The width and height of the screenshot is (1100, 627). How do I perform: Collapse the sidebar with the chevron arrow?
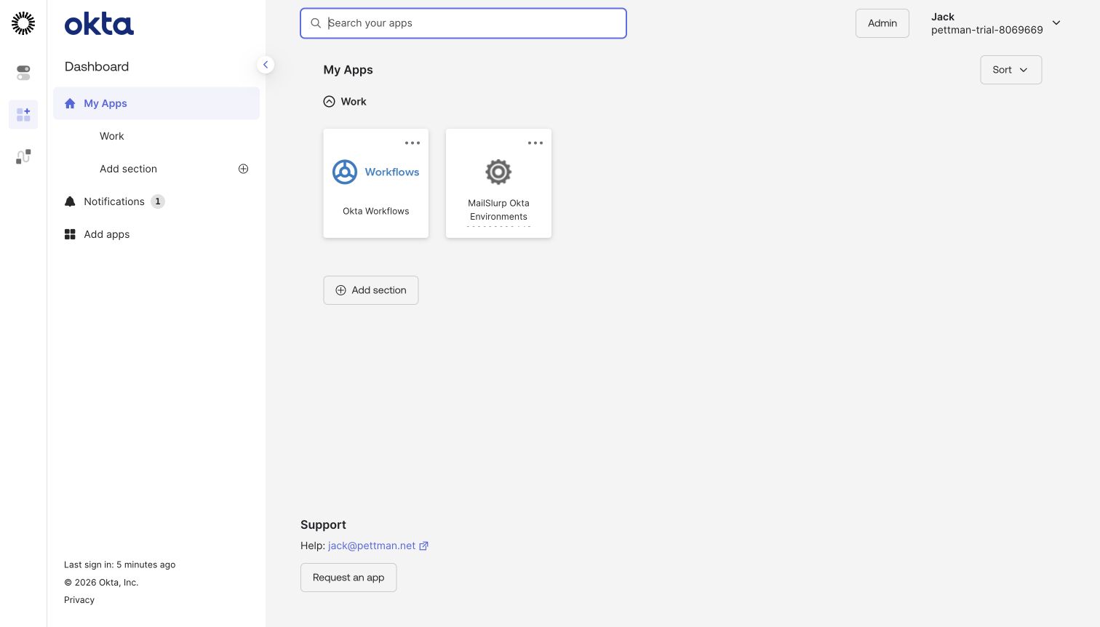pos(266,65)
